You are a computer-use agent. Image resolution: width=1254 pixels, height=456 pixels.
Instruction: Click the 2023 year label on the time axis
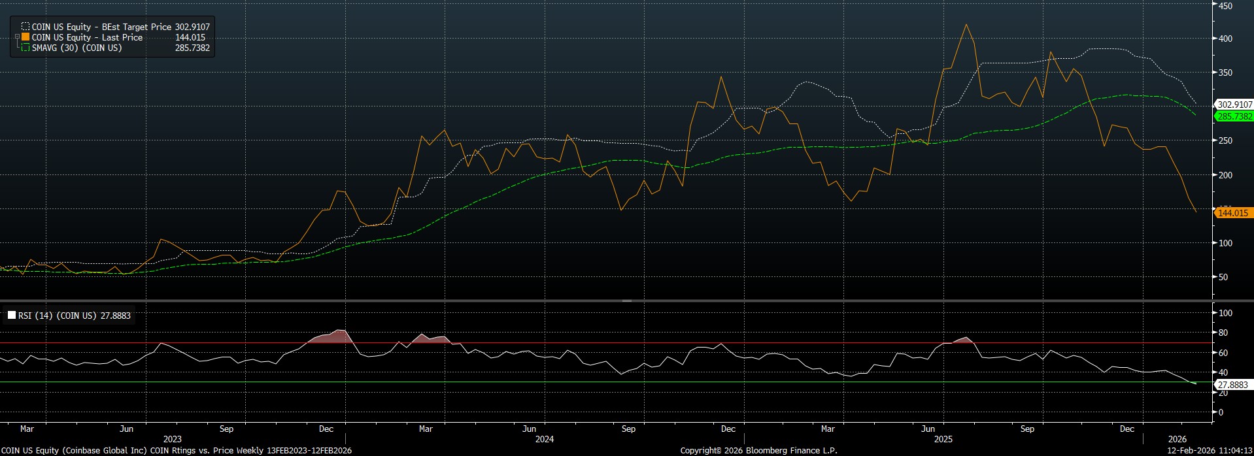173,439
